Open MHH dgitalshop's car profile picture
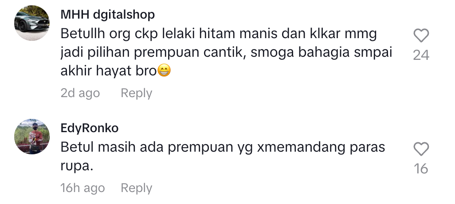The height and width of the screenshot is (204, 455). 32,23
